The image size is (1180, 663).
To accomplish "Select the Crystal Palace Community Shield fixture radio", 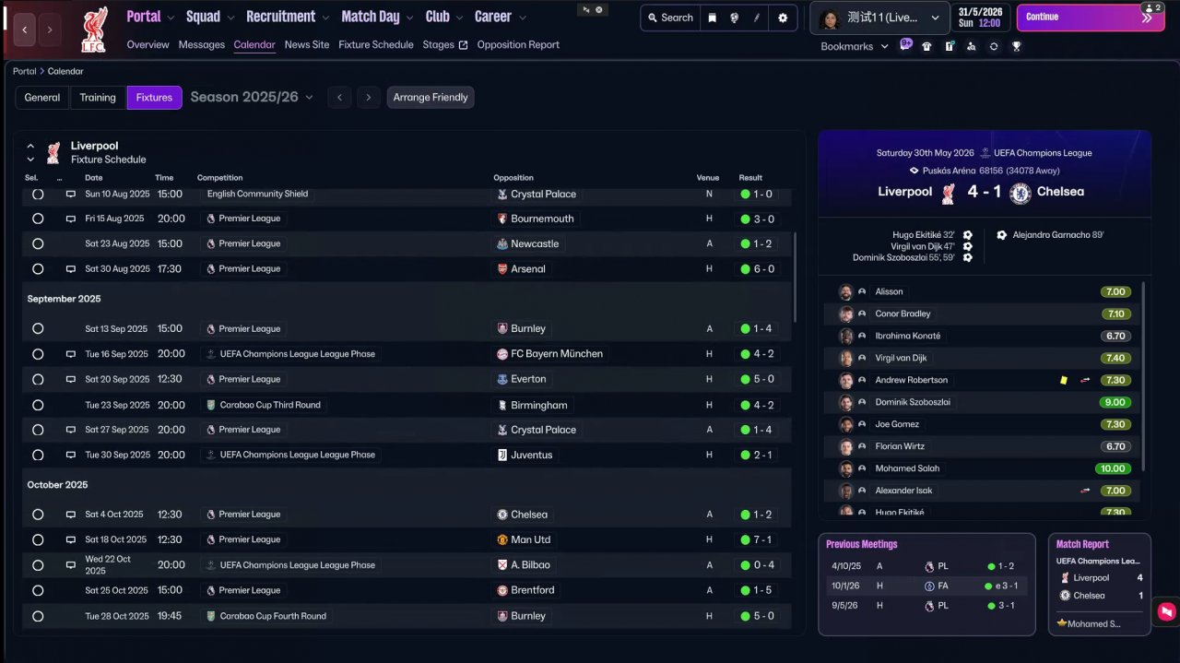I will point(38,195).
